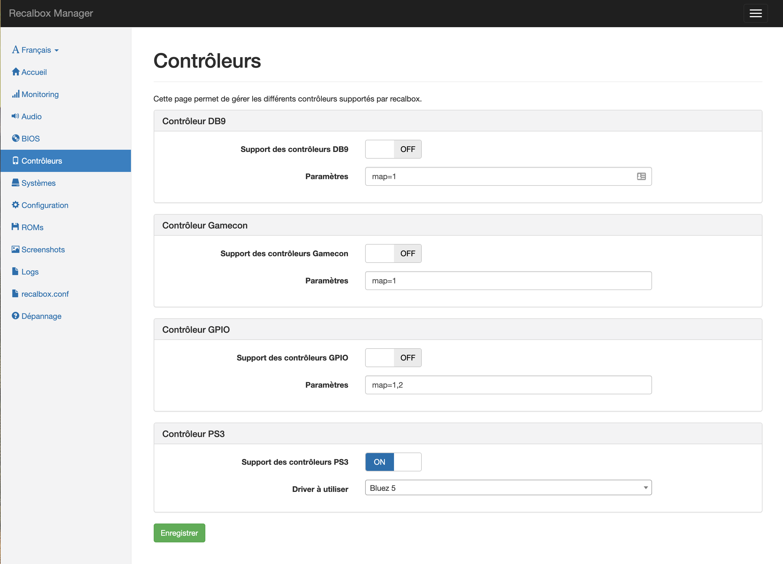The height and width of the screenshot is (564, 783).
Task: Click the Accueil home icon
Action: [16, 72]
